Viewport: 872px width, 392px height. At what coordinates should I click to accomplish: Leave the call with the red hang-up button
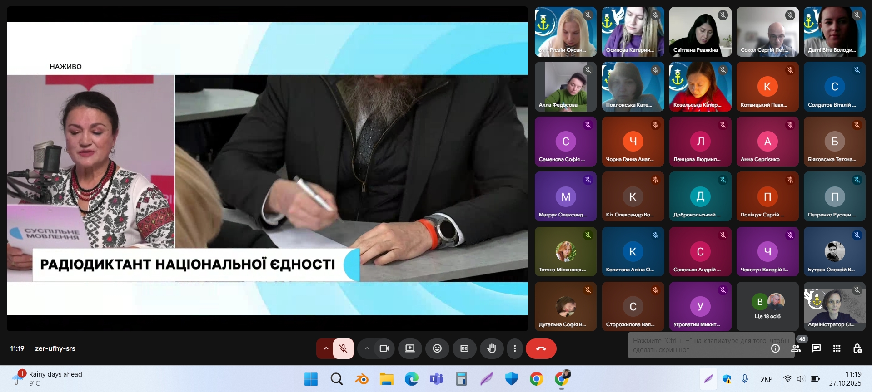click(x=541, y=348)
